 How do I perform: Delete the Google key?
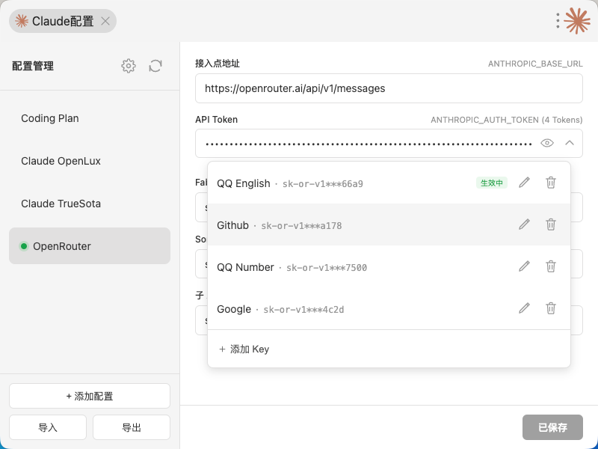click(551, 308)
